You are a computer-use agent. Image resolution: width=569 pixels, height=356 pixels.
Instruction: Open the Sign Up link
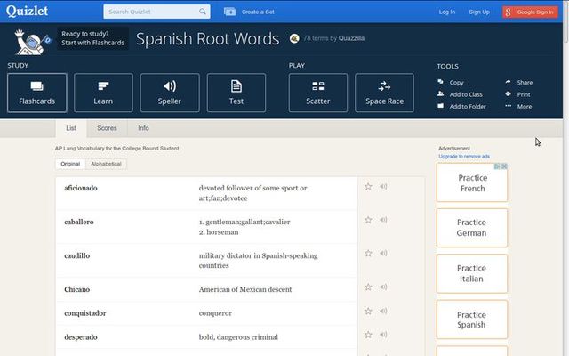[479, 12]
